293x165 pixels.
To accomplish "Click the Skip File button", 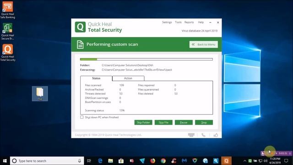I will click(x=163, y=122).
